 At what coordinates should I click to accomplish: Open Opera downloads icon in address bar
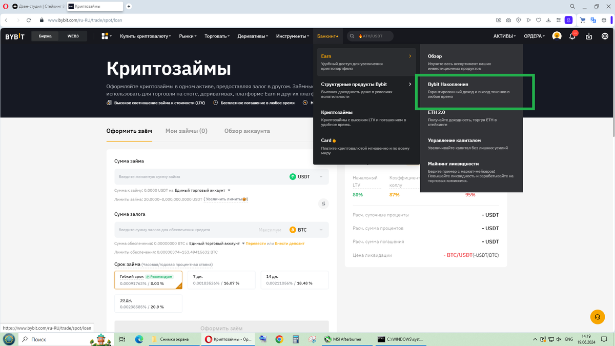click(548, 20)
